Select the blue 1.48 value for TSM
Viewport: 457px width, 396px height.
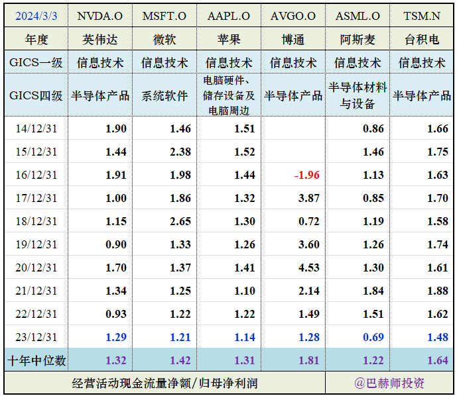438,337
